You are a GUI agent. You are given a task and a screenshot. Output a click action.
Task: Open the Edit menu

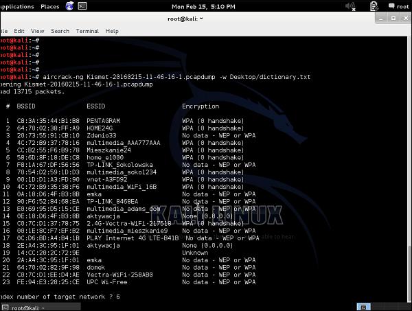tap(19, 31)
